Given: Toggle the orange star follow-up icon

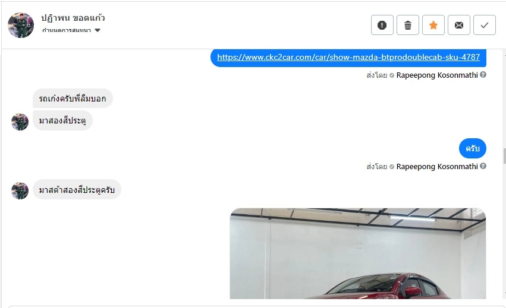Looking at the screenshot, I should point(433,25).
